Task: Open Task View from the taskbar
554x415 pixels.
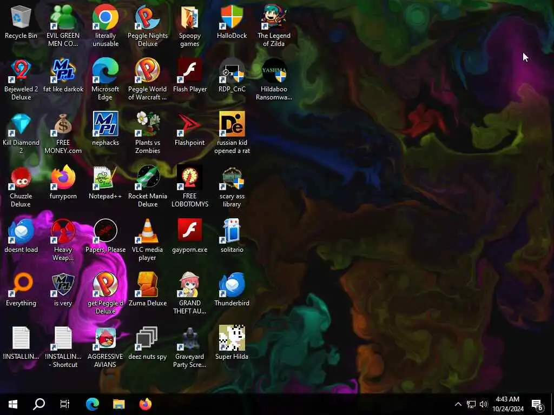Action: click(65, 404)
